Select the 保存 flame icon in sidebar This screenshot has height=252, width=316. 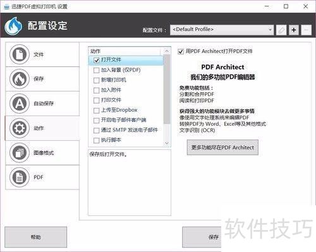point(20,79)
